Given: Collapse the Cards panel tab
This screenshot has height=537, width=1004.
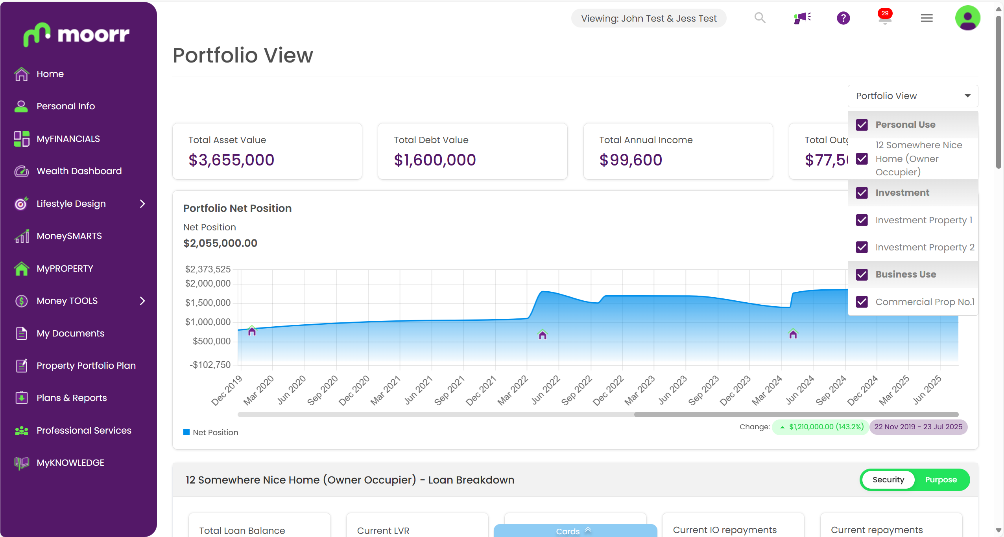Looking at the screenshot, I should click(x=575, y=531).
